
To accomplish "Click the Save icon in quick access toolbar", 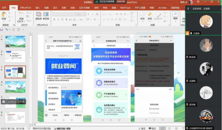I will tap(2, 29).
